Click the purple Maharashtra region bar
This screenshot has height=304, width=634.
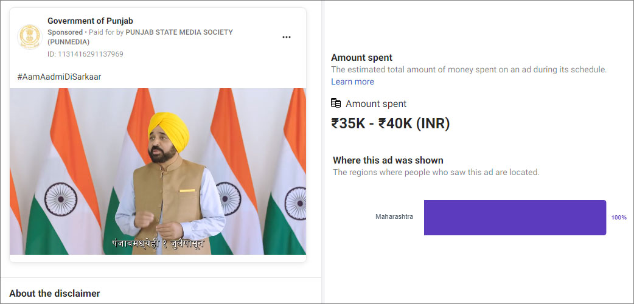coord(515,217)
